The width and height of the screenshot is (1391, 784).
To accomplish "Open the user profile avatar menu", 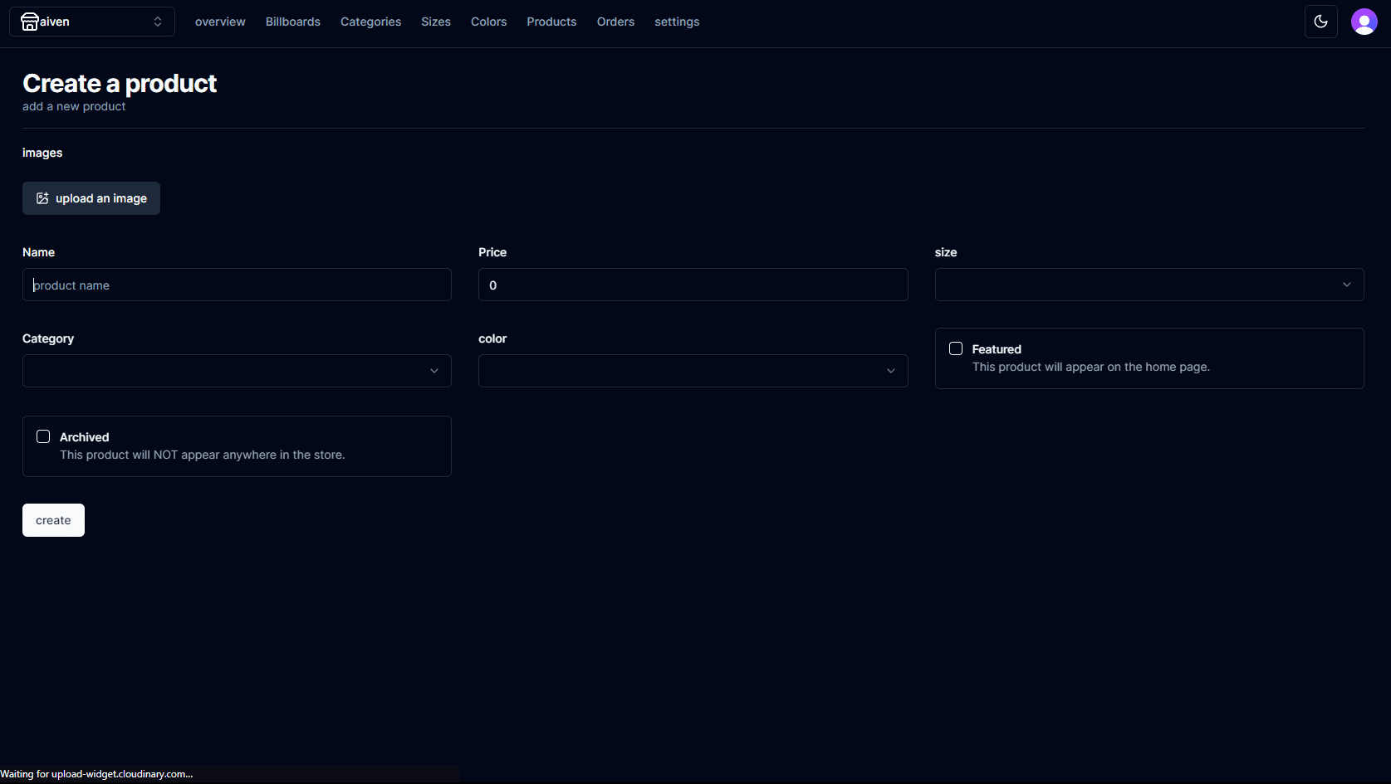I will [x=1364, y=22].
